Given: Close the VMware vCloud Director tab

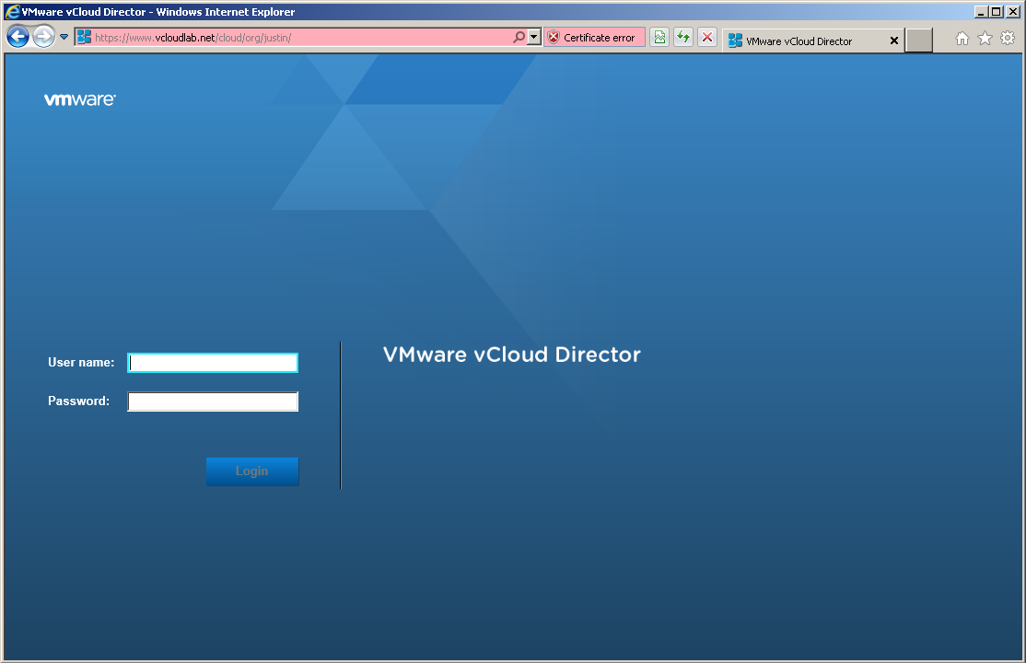Looking at the screenshot, I should 893,41.
